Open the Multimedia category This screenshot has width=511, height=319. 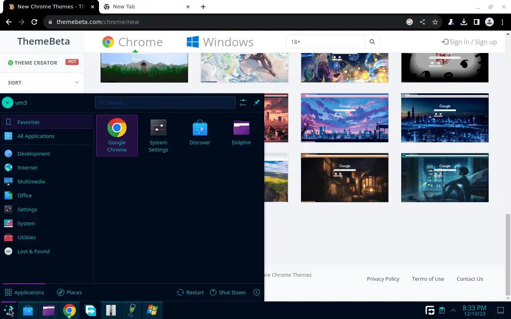point(47,181)
